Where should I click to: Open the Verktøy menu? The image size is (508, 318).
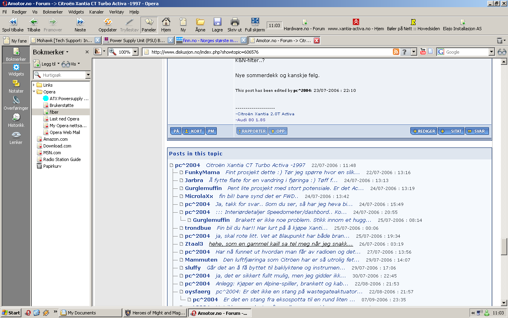tap(117, 12)
